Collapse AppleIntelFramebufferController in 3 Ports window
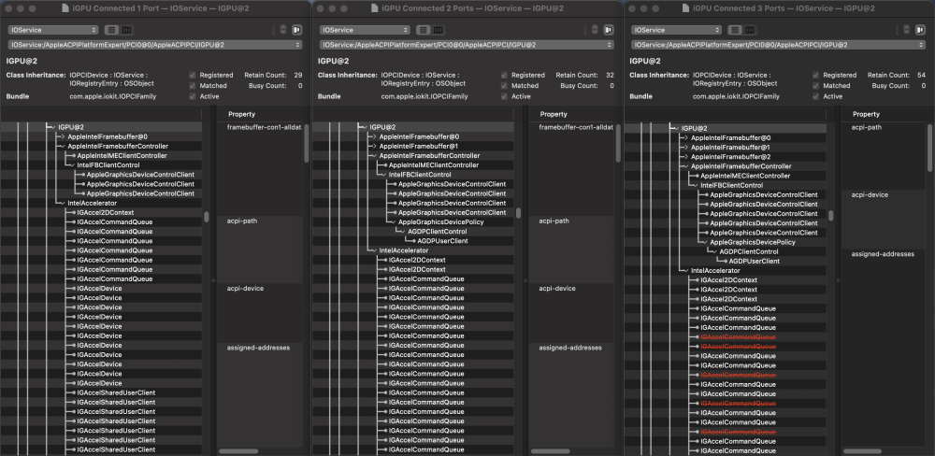The height and width of the screenshot is (456, 935). pyautogui.click(x=685, y=166)
